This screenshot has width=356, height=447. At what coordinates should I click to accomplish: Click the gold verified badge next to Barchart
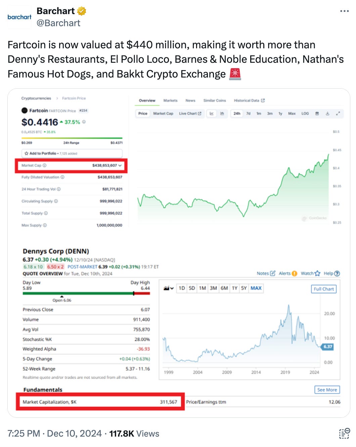pos(82,11)
